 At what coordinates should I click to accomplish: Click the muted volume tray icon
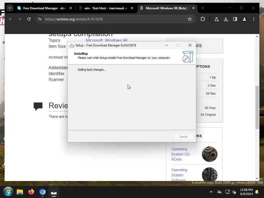(234, 192)
